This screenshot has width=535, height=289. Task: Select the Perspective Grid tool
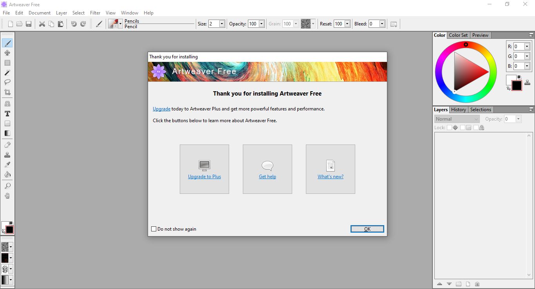point(7,104)
